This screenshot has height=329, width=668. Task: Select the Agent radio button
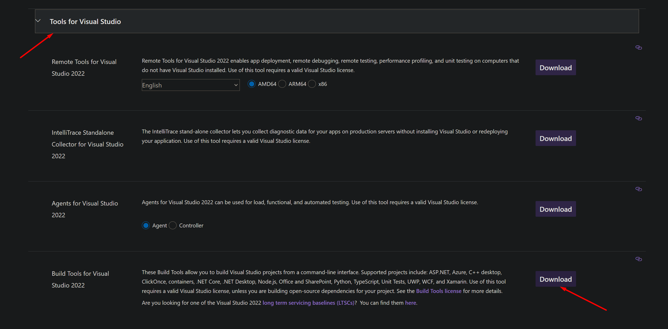146,225
